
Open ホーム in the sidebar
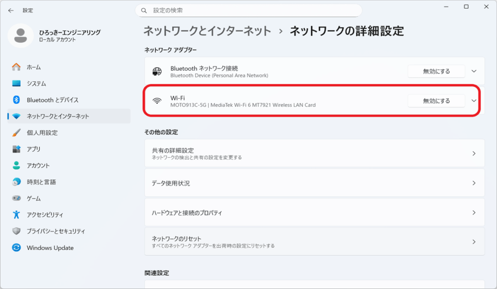tap(69, 67)
